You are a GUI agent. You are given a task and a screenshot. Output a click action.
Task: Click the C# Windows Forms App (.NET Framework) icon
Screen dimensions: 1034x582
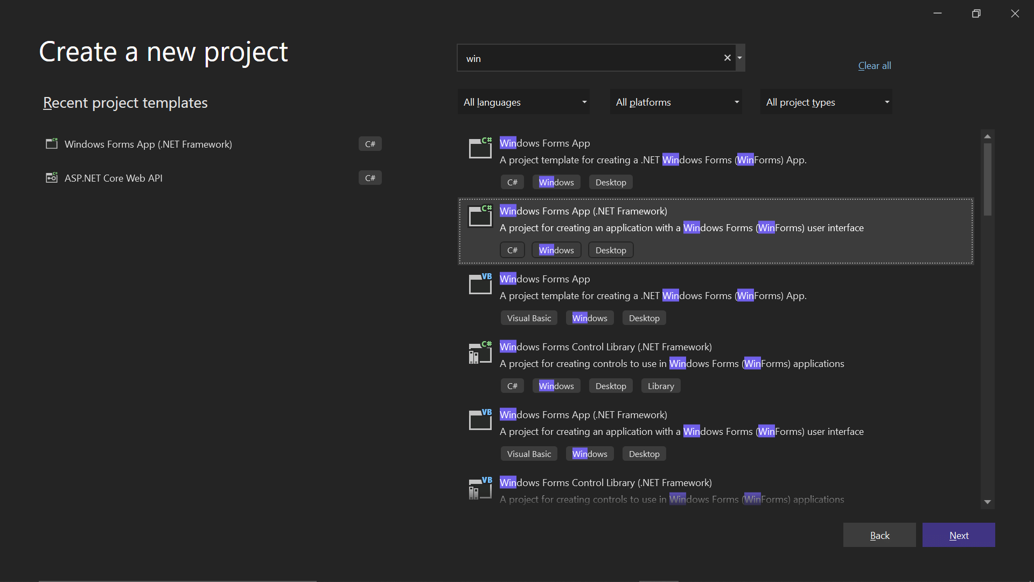pyautogui.click(x=480, y=216)
